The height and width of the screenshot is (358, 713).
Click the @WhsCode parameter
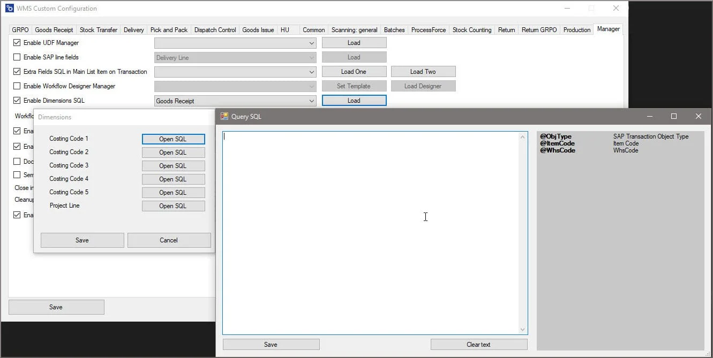(x=558, y=150)
